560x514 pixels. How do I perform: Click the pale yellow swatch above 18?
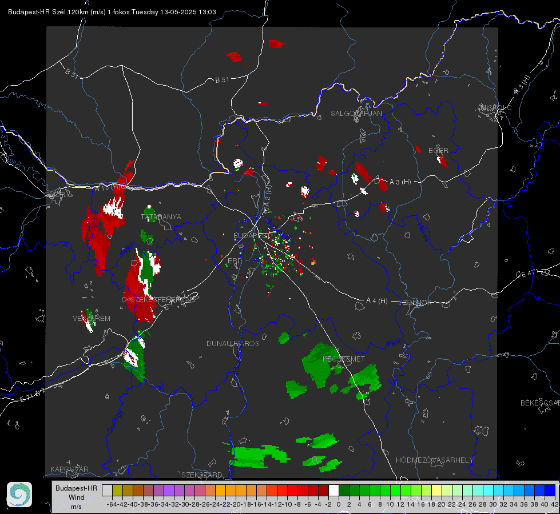tap(436, 491)
